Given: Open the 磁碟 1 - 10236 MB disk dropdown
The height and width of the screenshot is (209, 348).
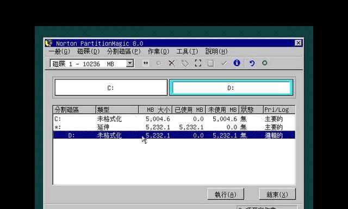Looking at the screenshot, I should click(x=130, y=64).
